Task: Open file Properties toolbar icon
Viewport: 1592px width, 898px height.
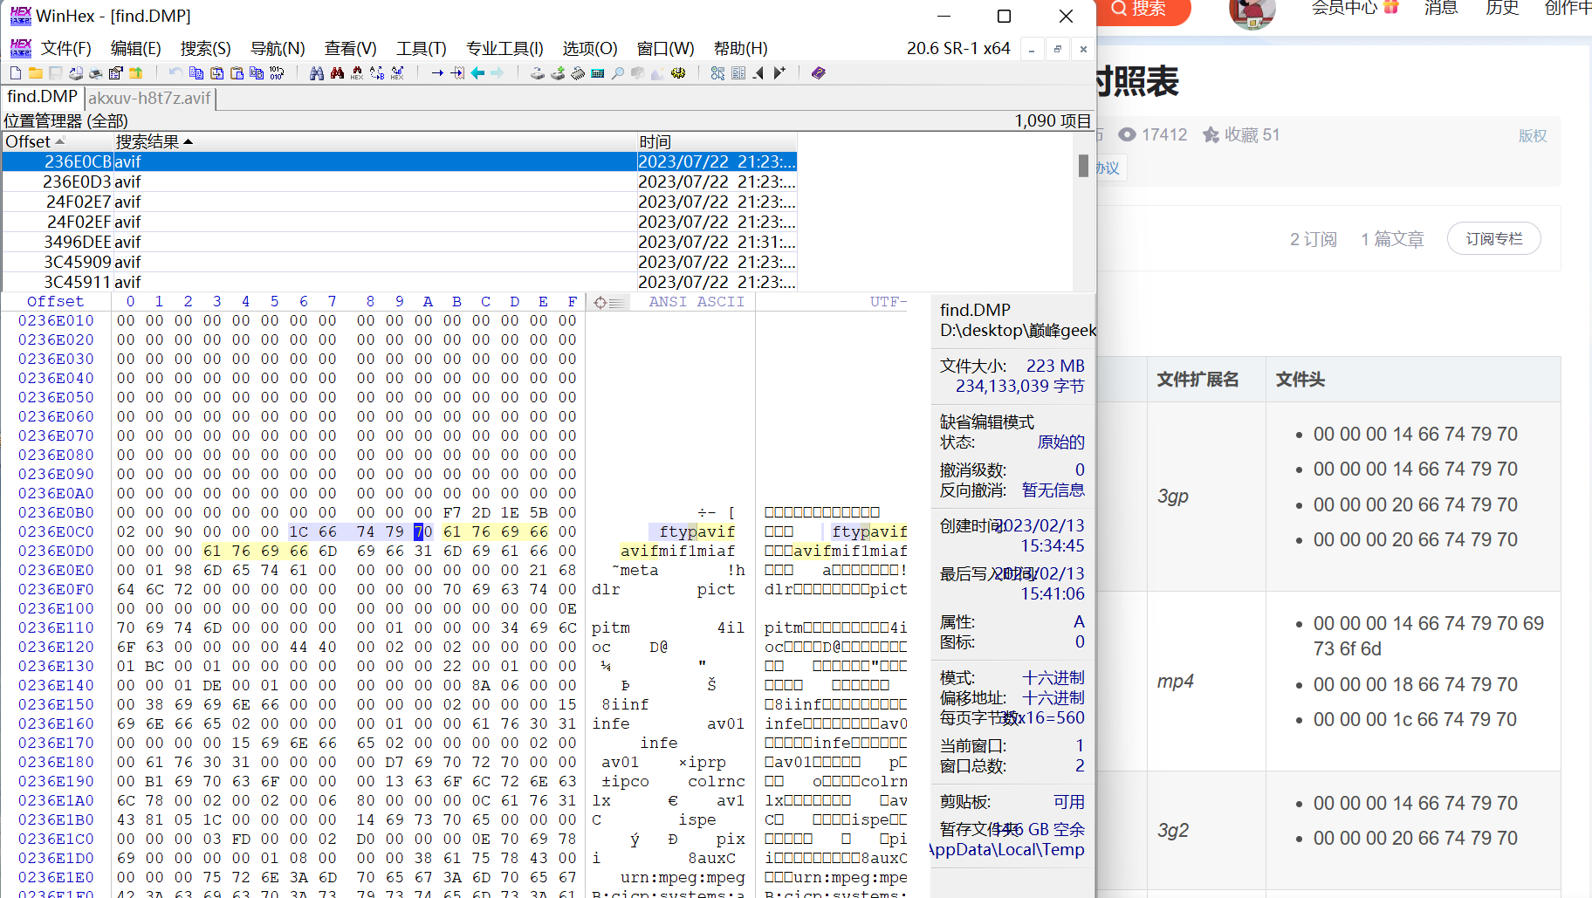Action: (115, 73)
